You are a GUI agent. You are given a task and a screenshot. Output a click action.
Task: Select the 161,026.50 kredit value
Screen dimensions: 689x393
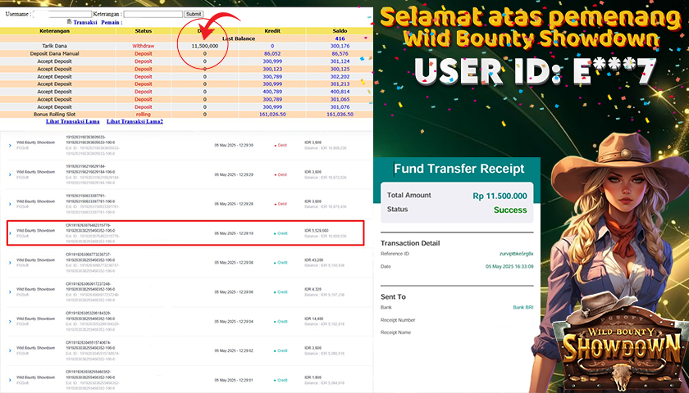(272, 114)
